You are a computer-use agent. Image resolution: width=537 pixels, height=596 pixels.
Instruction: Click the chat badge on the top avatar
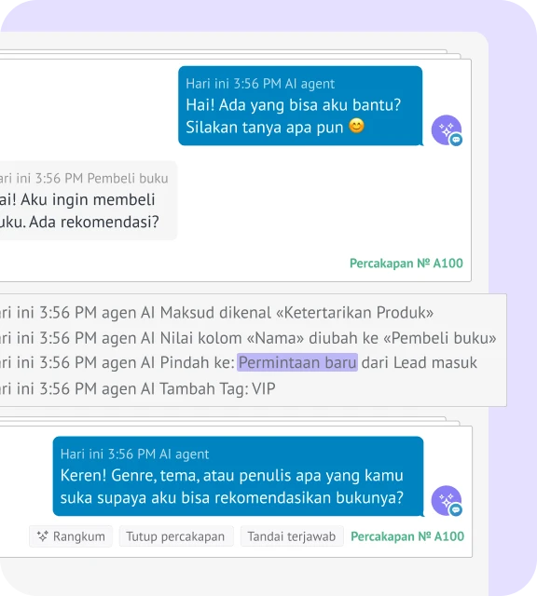[456, 140]
